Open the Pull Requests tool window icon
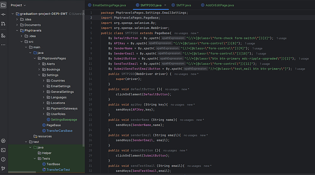315x175 pixels. [x=3, y=24]
